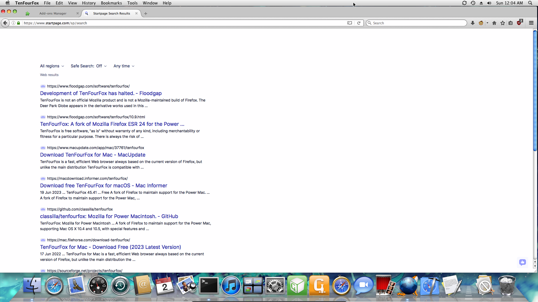Image resolution: width=538 pixels, height=302 pixels.
Task: Open the hamburger menu
Action: pyautogui.click(x=531, y=23)
